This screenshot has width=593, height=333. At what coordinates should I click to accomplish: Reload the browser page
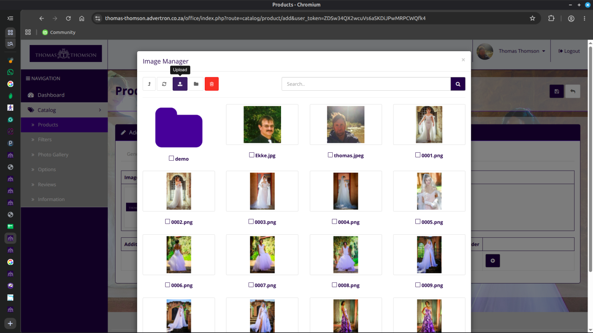(68, 18)
